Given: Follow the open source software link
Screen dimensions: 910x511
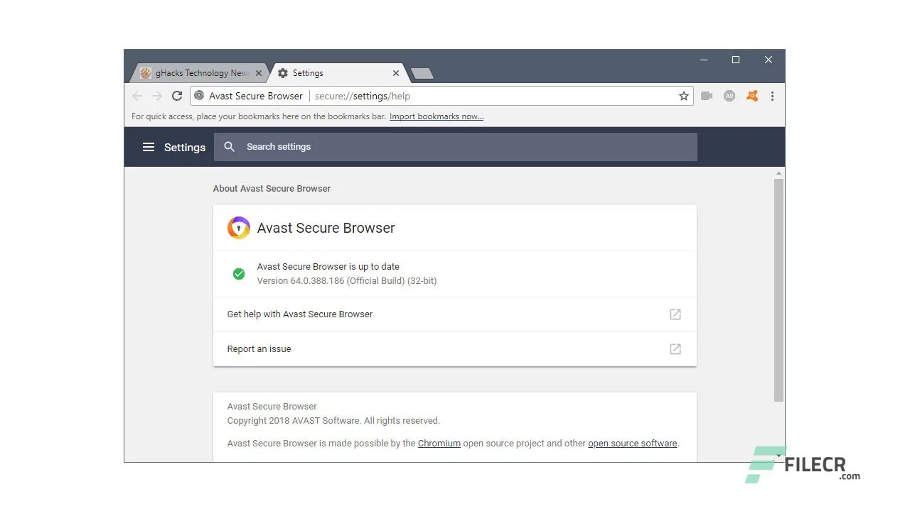Looking at the screenshot, I should pyautogui.click(x=633, y=444).
